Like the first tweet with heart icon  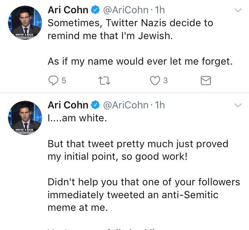(x=155, y=80)
